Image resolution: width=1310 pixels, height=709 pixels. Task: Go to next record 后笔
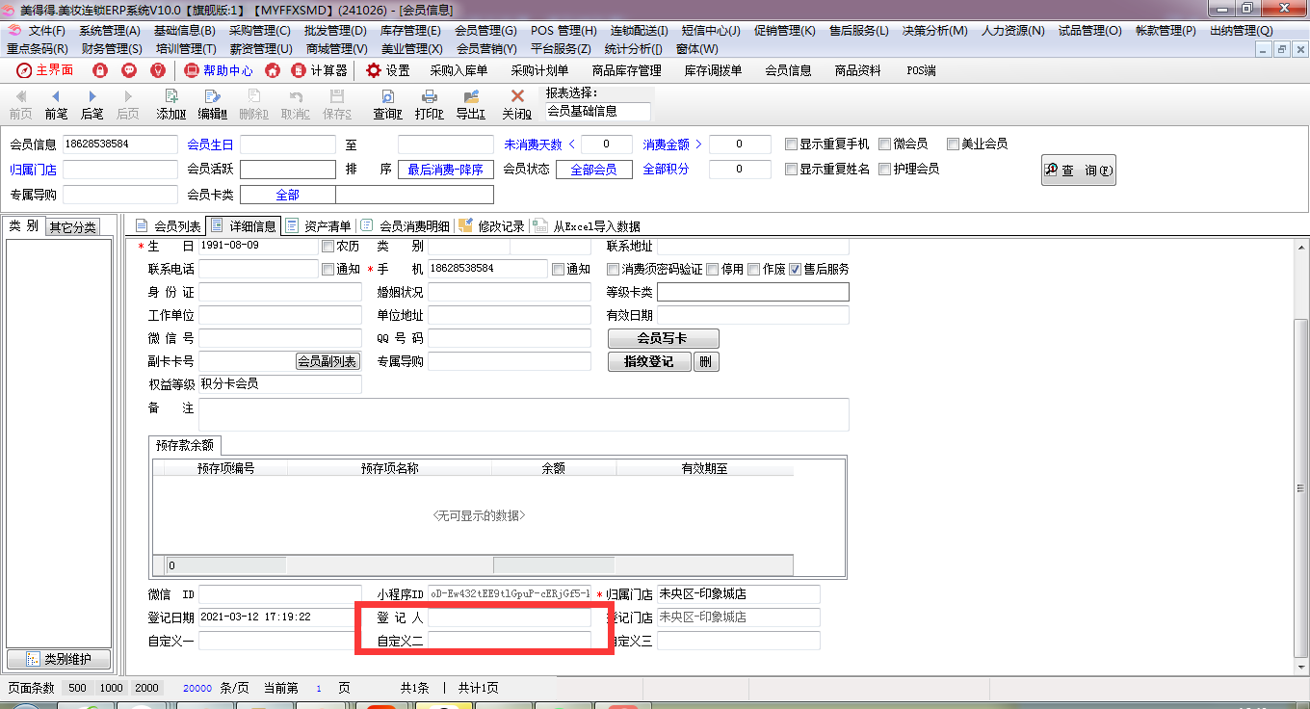[x=92, y=105]
